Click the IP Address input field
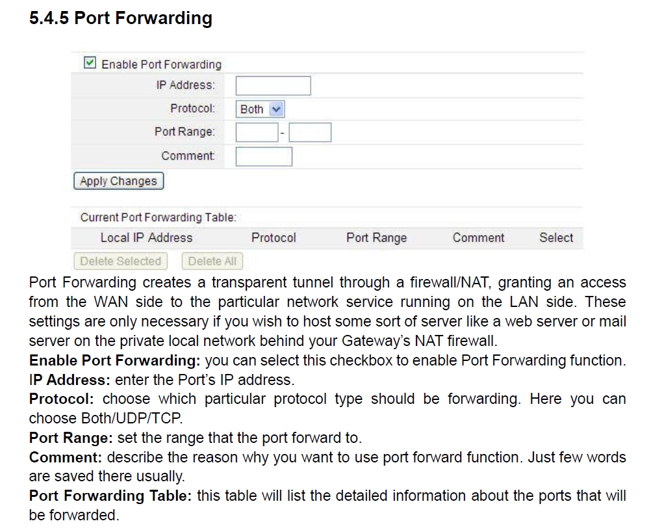Screen dimensions: 651x532 273,86
